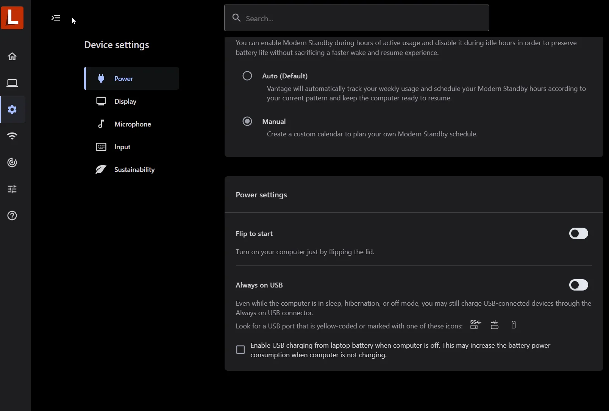Open the Sustainability settings tab
The width and height of the screenshot is (609, 411).
(x=131, y=169)
